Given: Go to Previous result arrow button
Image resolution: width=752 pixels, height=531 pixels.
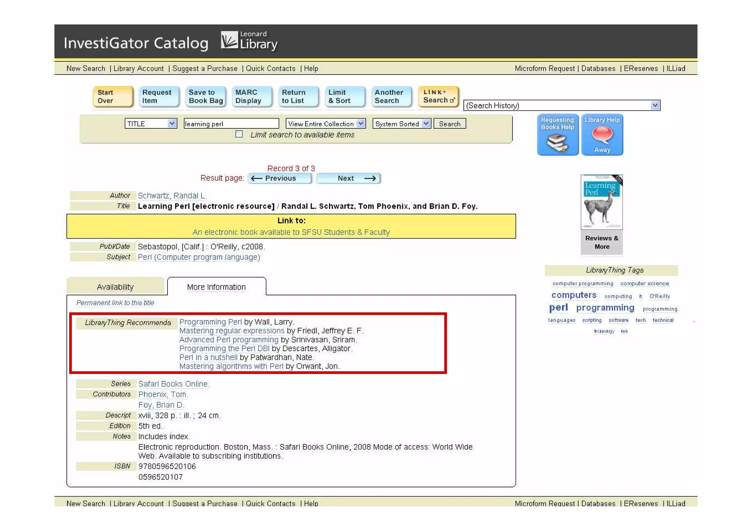Looking at the screenshot, I should 279,178.
